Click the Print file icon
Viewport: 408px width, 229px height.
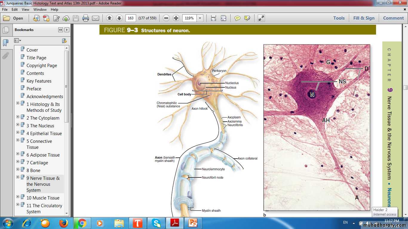(86, 18)
